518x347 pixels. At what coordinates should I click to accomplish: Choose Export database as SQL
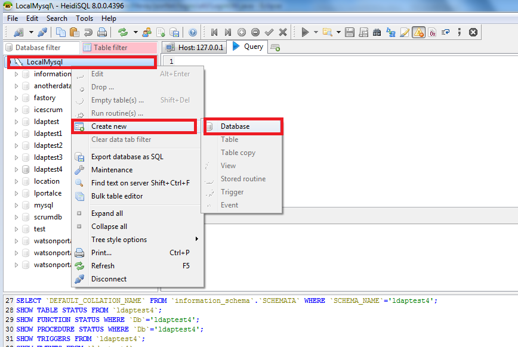(137, 157)
